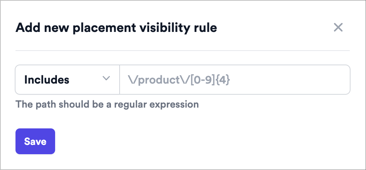
Task: Focus the regular expression path field
Action: (x=235, y=80)
